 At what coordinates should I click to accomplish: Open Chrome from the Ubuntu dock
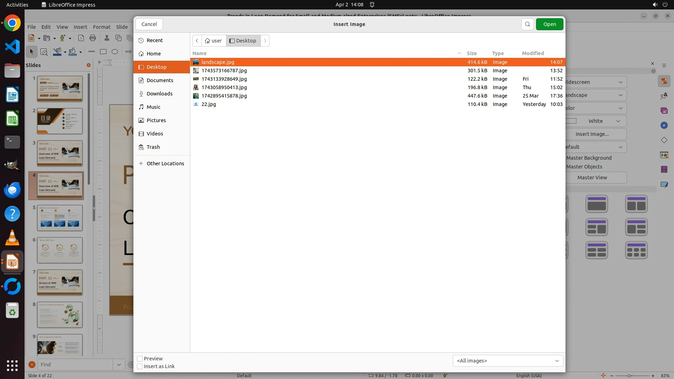(12, 24)
